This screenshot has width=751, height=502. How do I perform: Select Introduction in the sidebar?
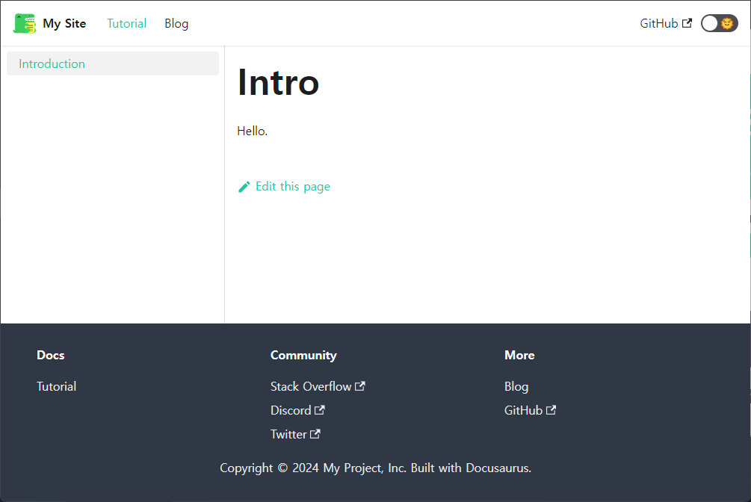[x=51, y=63]
